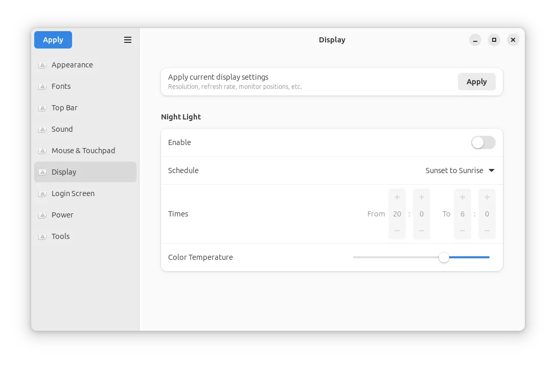Click the Power category icon
Screen dimensions: 556x365
(42, 215)
